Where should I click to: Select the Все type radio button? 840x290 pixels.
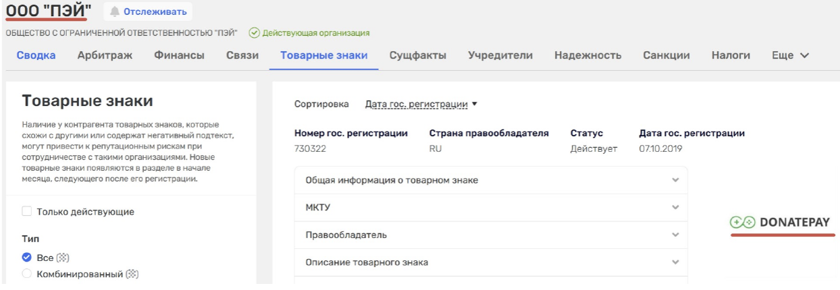[x=27, y=258]
